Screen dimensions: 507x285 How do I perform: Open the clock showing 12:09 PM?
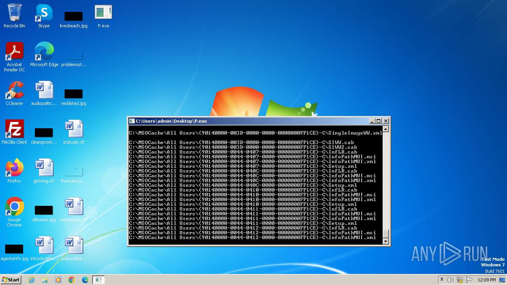click(x=487, y=280)
